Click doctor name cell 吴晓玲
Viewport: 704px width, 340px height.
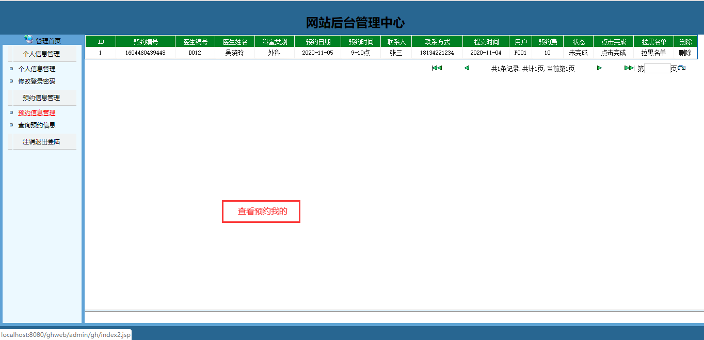235,53
